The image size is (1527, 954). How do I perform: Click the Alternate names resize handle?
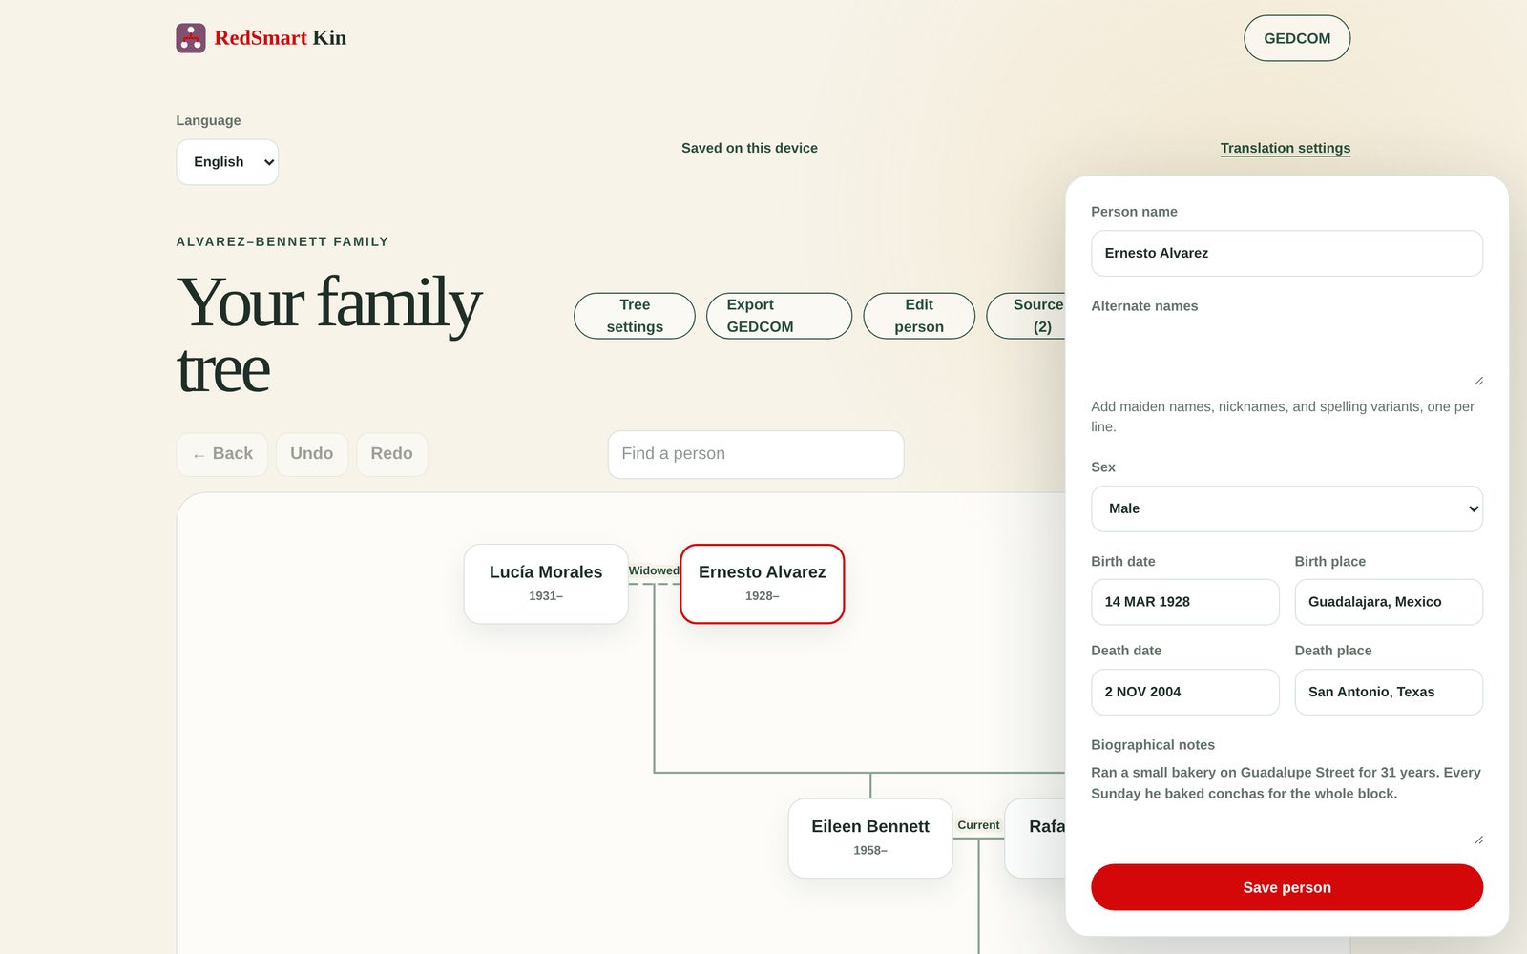pos(1478,381)
